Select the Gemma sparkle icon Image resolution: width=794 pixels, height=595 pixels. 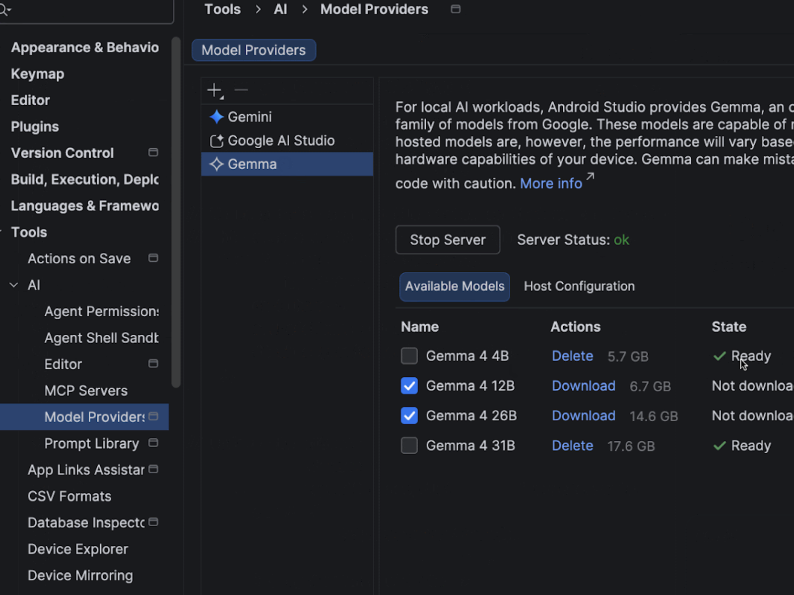tap(216, 164)
